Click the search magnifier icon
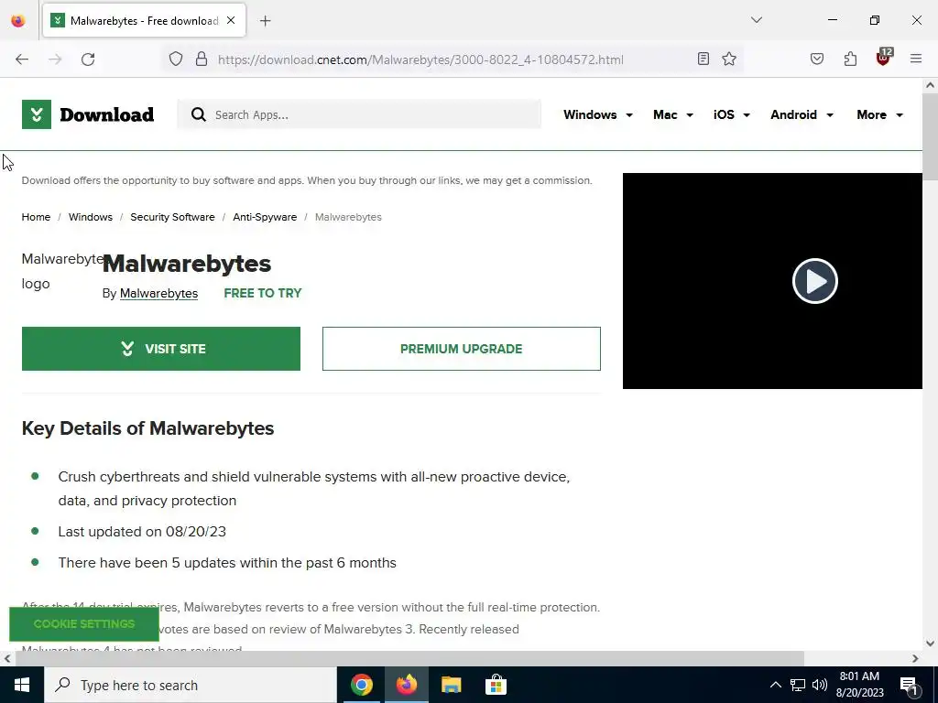This screenshot has height=703, width=938. 199,114
